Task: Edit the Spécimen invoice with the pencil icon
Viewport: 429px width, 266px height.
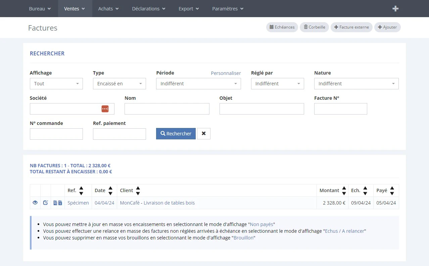Action: tap(45, 203)
